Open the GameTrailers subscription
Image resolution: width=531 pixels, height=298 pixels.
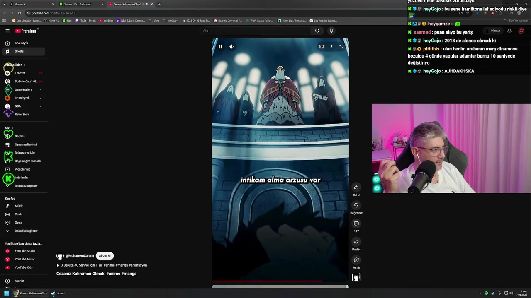click(24, 90)
